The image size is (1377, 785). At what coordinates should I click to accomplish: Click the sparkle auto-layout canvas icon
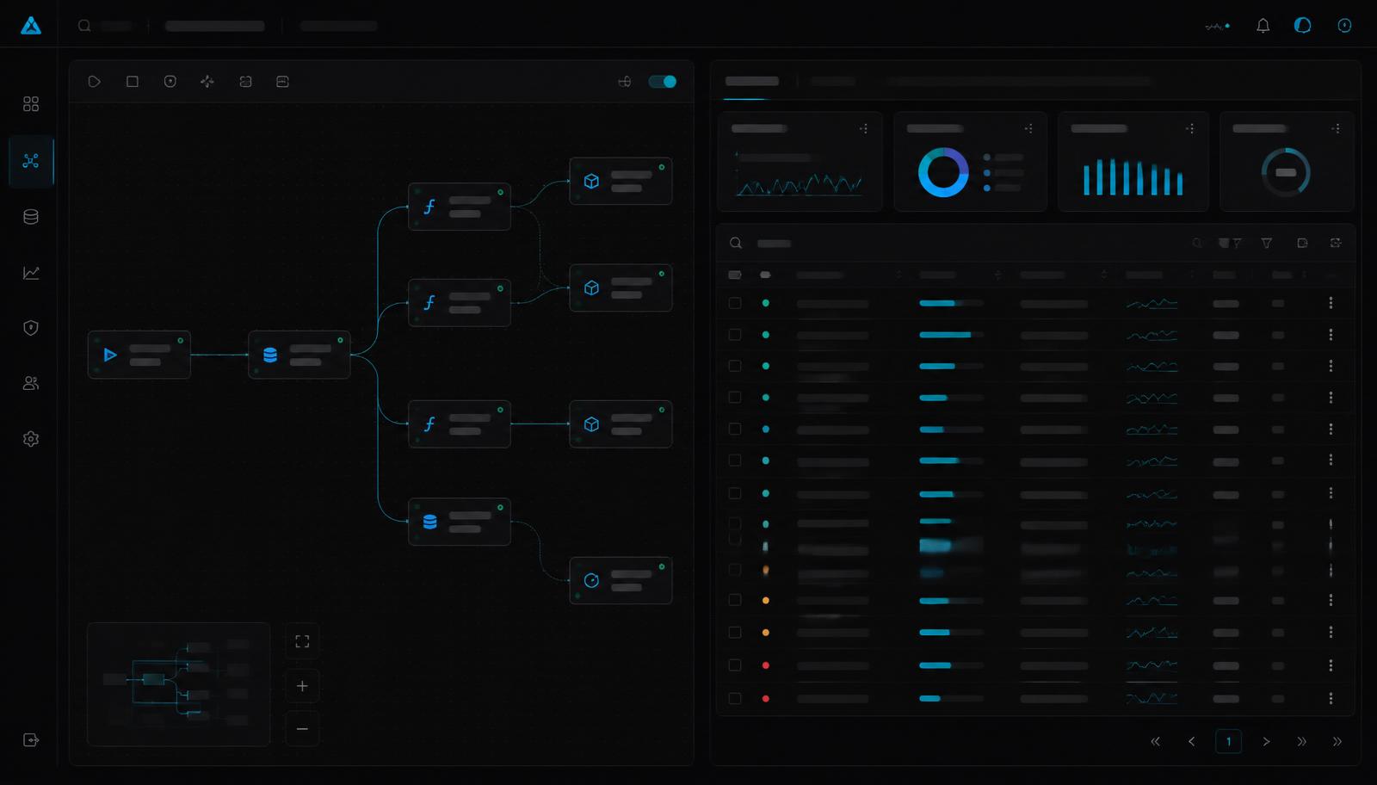(207, 82)
